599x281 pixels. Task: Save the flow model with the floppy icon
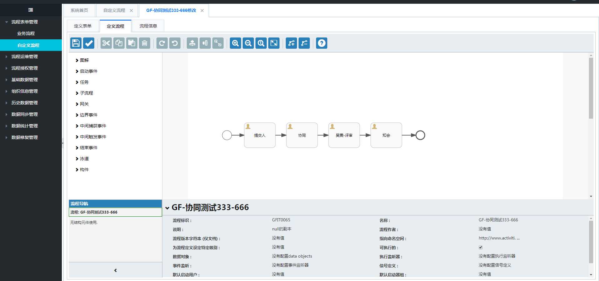[76, 43]
